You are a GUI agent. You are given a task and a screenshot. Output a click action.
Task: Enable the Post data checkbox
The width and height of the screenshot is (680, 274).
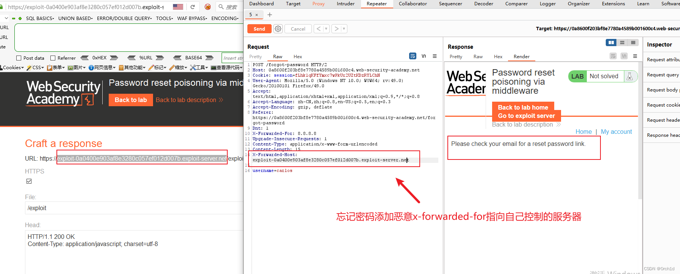[x=19, y=58]
